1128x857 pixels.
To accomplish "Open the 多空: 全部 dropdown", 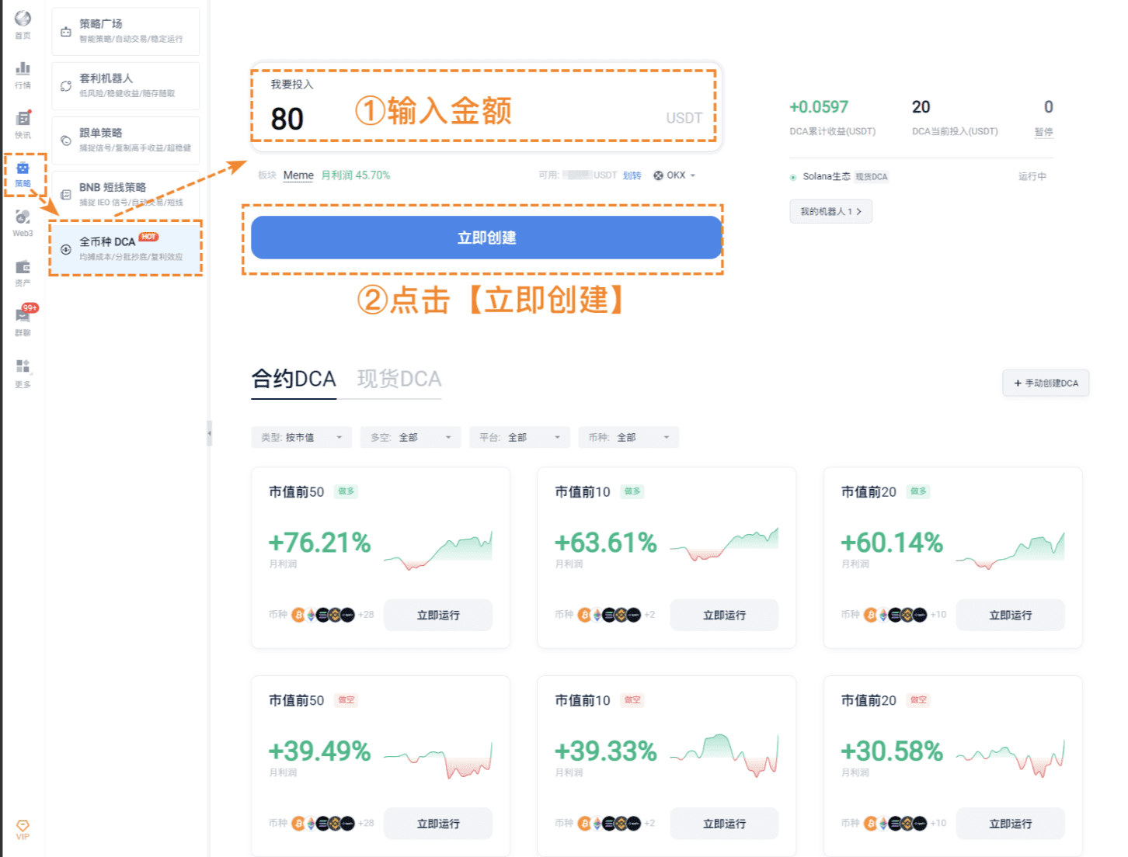I will [x=410, y=437].
